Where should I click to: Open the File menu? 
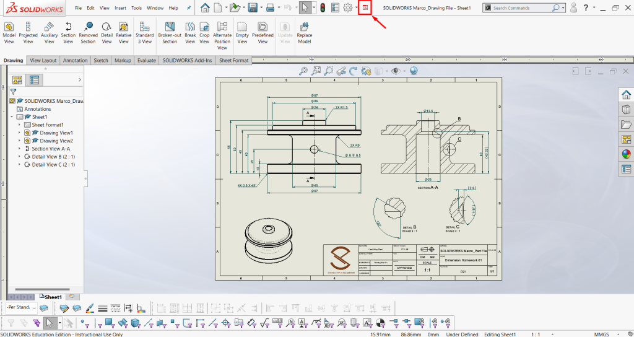click(x=79, y=7)
